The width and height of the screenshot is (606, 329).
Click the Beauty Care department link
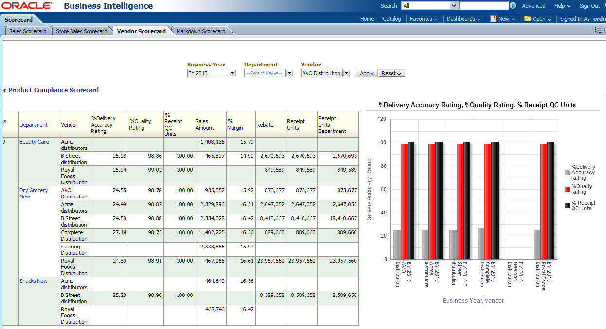coord(34,142)
